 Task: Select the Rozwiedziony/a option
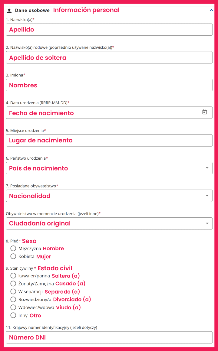click(x=13, y=299)
